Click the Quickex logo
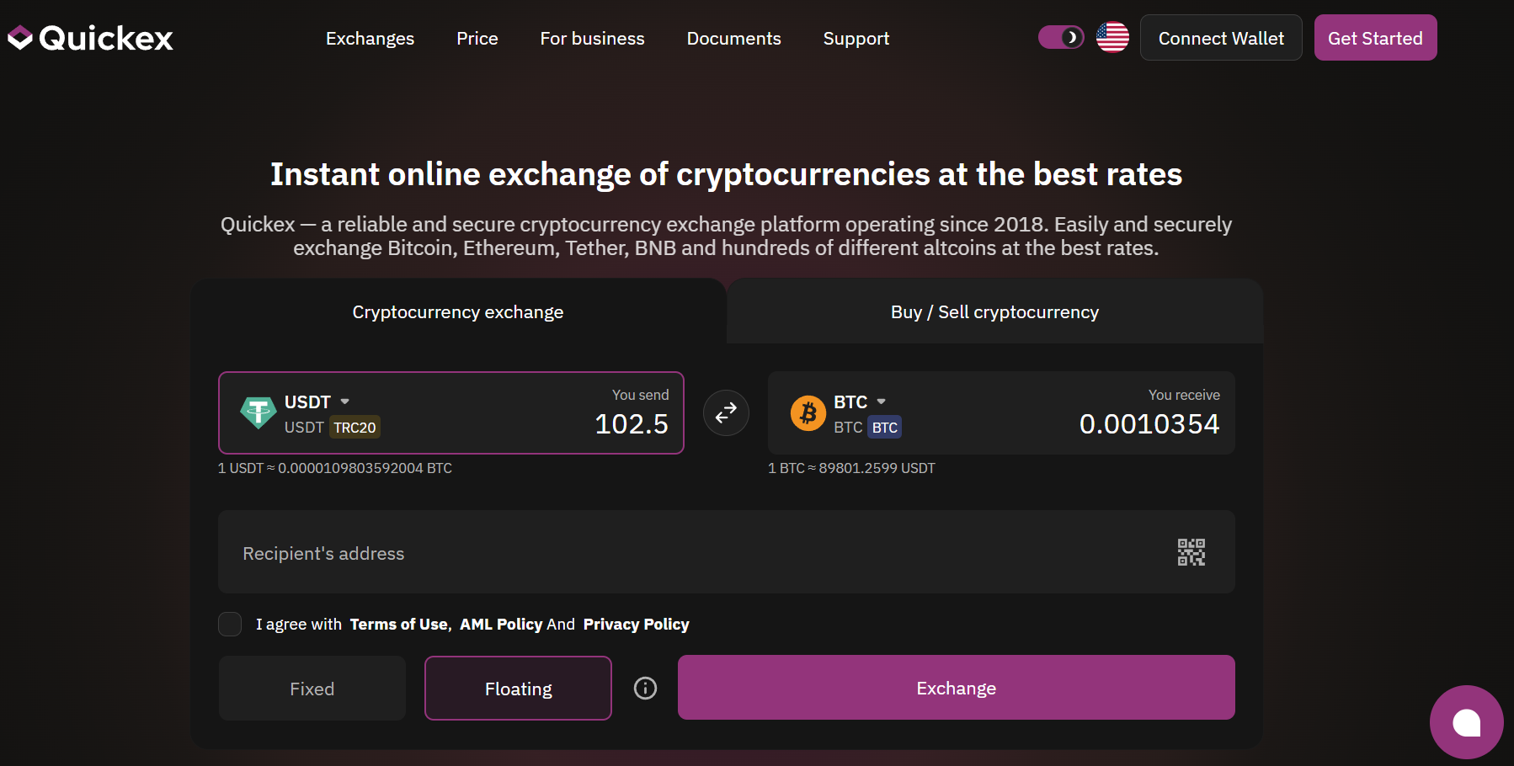 tap(90, 38)
